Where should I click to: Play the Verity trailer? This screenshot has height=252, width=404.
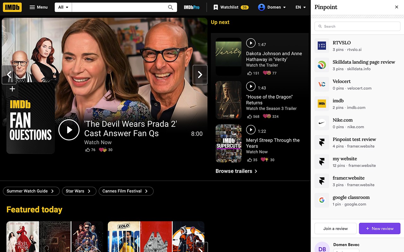[x=251, y=43]
